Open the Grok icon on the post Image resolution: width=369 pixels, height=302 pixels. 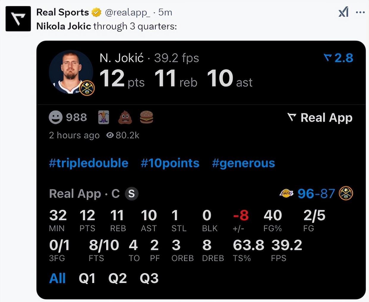coord(343,12)
